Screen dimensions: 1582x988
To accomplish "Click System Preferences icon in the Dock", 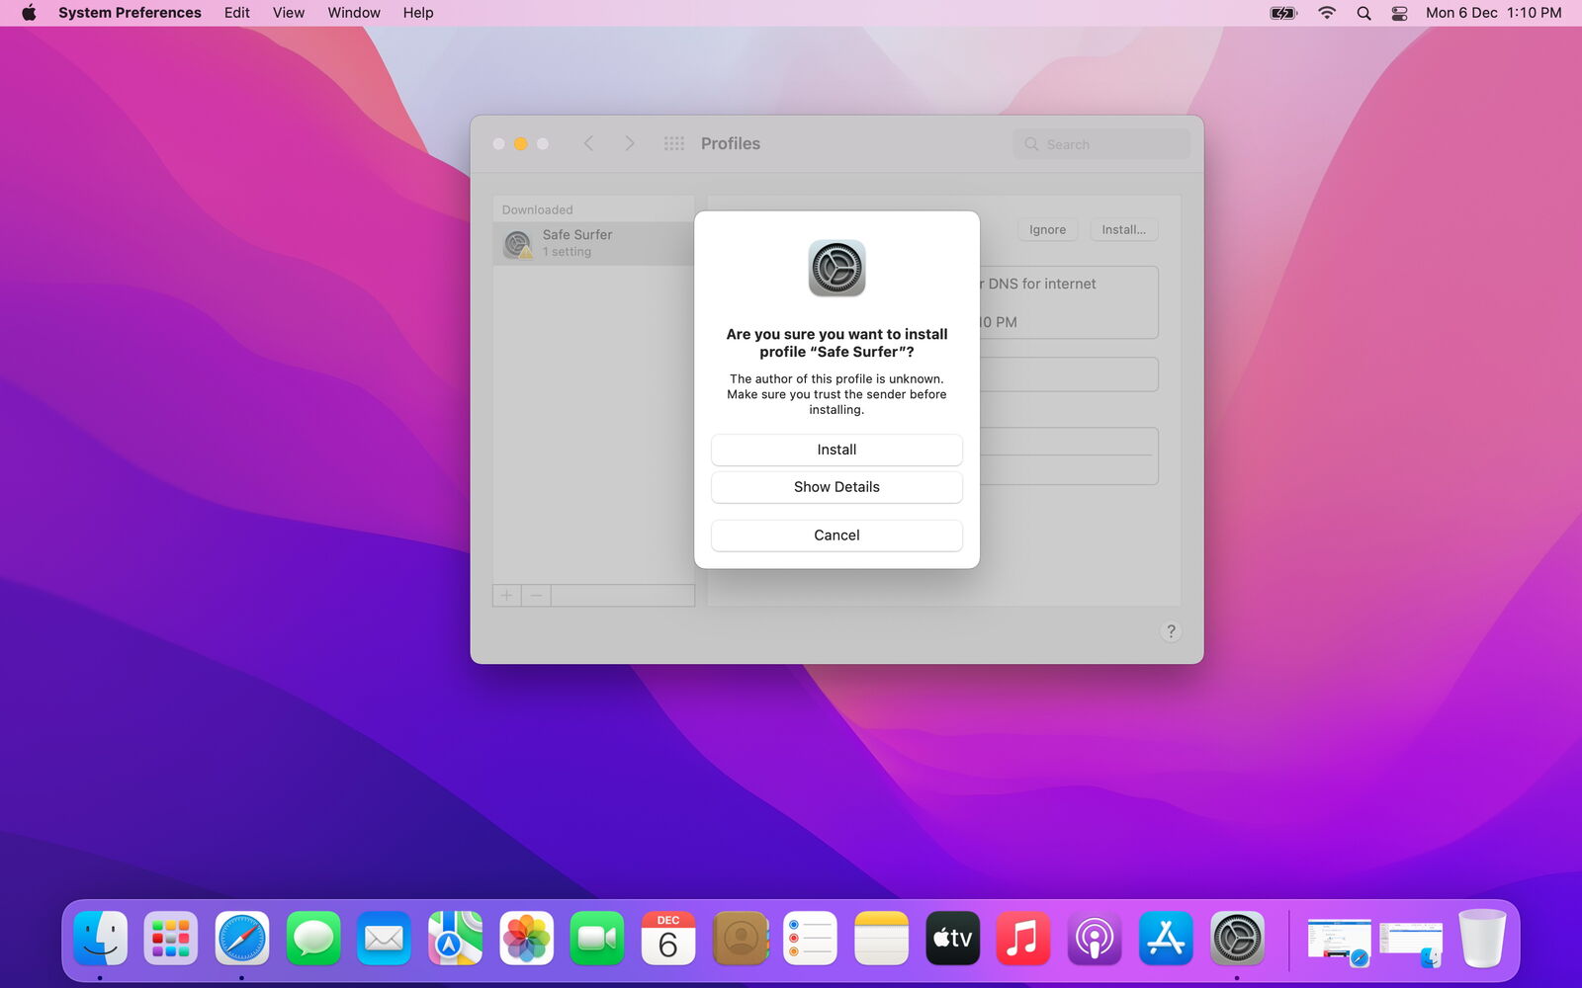I will click(x=1237, y=939).
